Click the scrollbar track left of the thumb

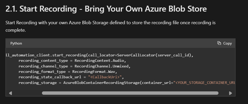click(x=27, y=93)
